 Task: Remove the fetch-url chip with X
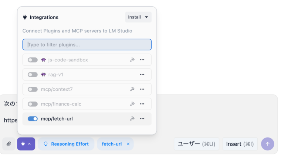point(128,144)
